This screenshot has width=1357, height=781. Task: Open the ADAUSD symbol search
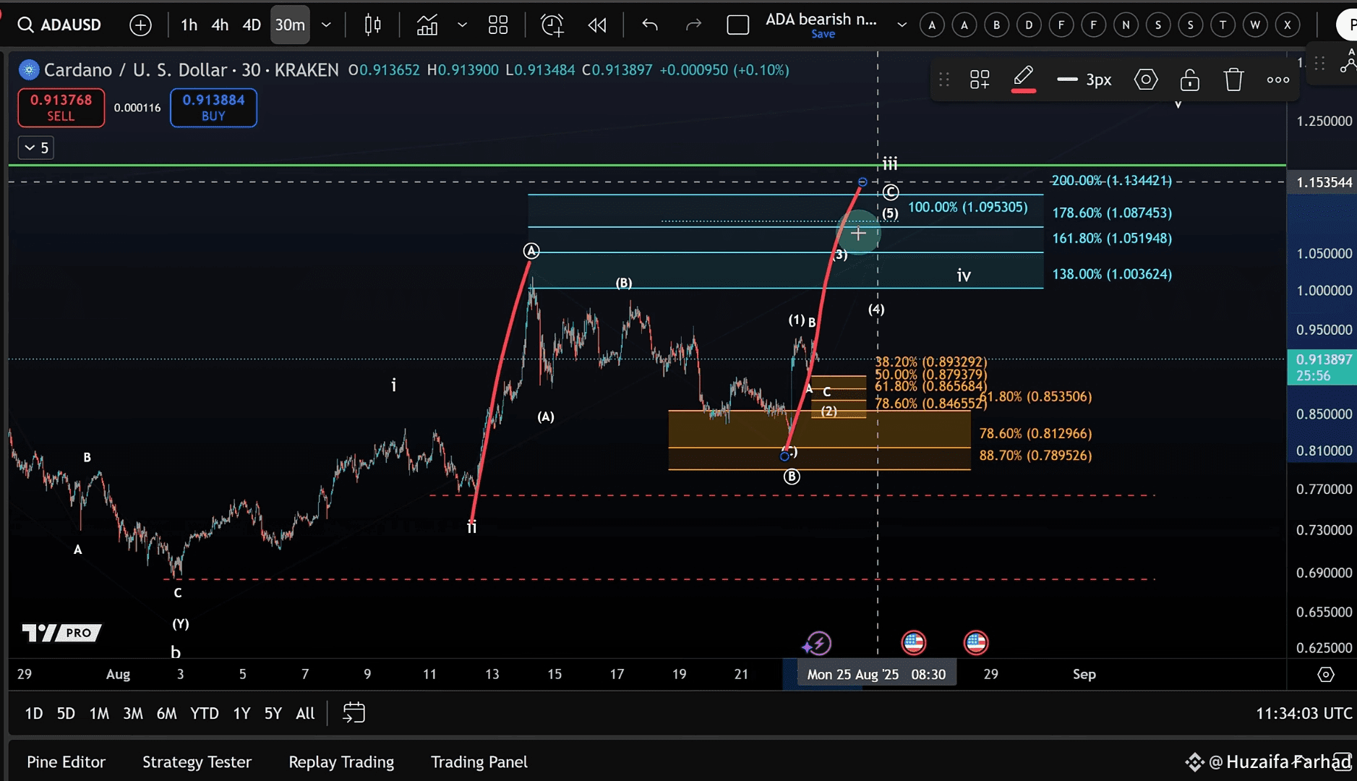click(59, 25)
